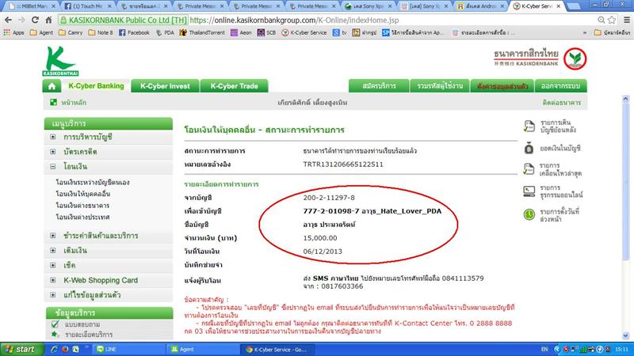Image resolution: width=634 pixels, height=356 pixels.
Task: Open the LINE taskbar window
Action: (128, 350)
